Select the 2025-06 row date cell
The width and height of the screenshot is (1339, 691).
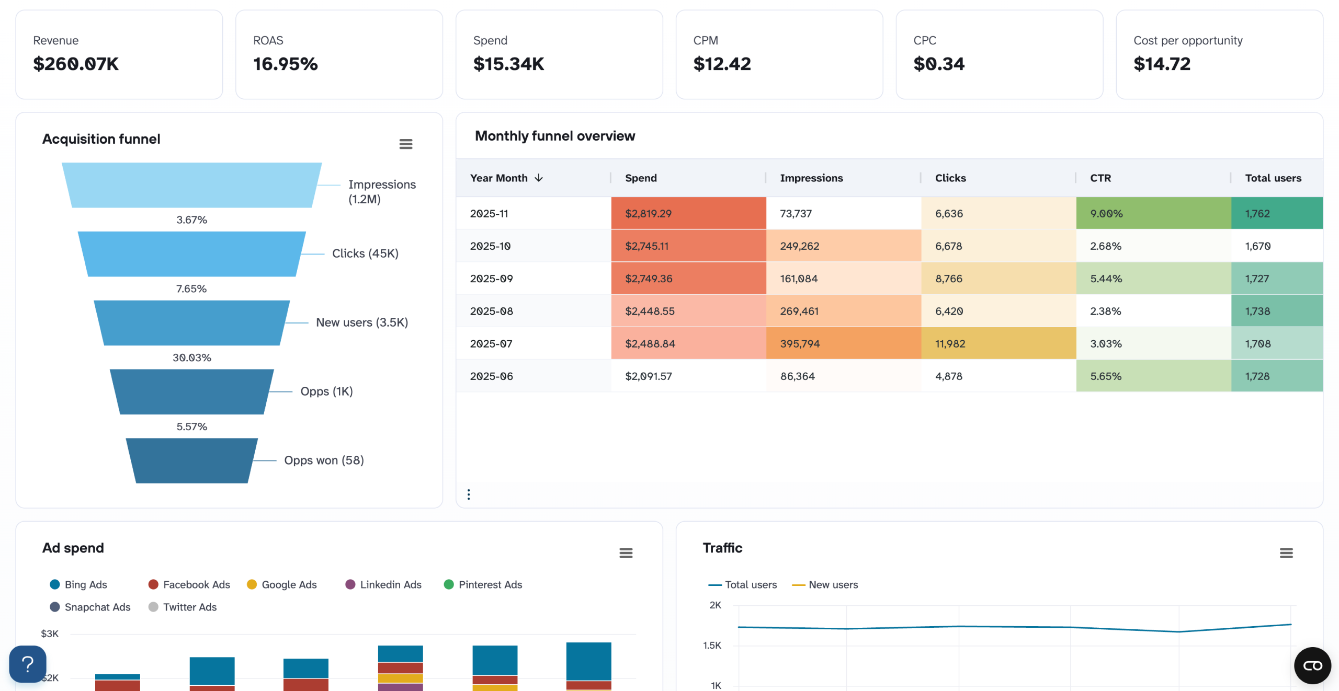[534, 376]
